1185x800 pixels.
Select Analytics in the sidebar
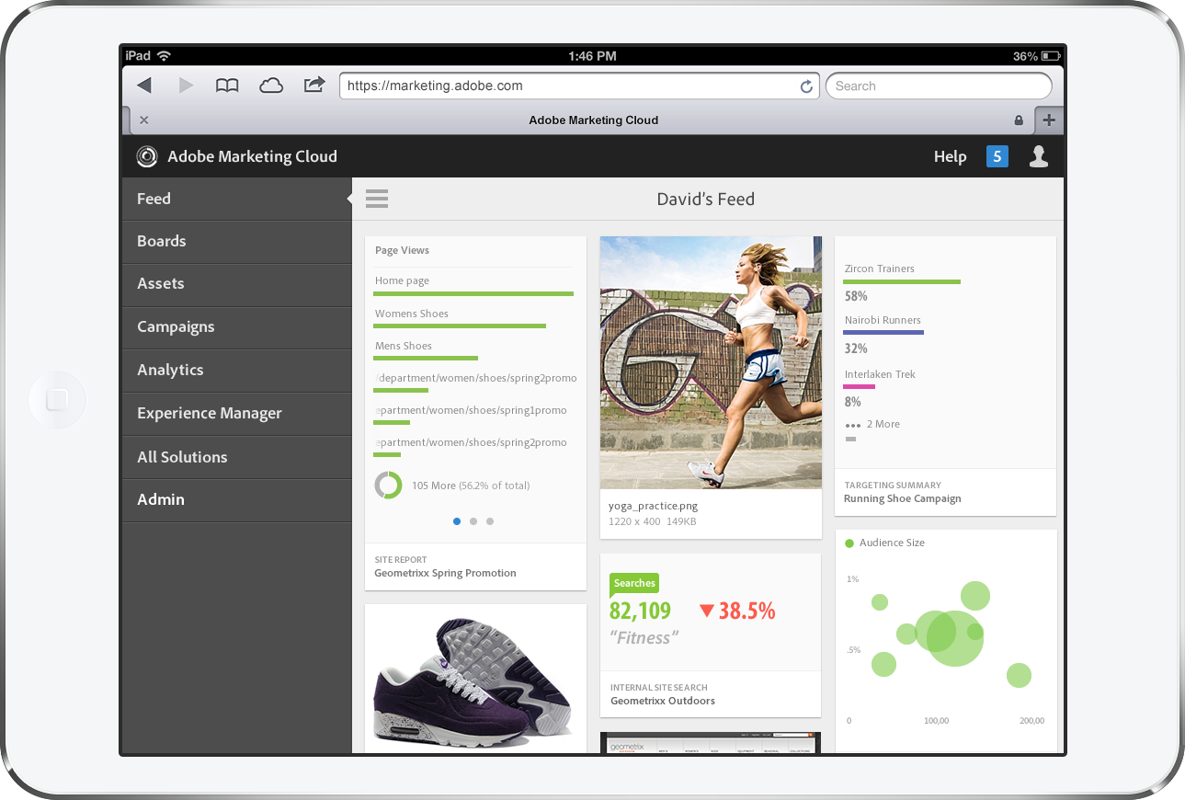coord(170,370)
